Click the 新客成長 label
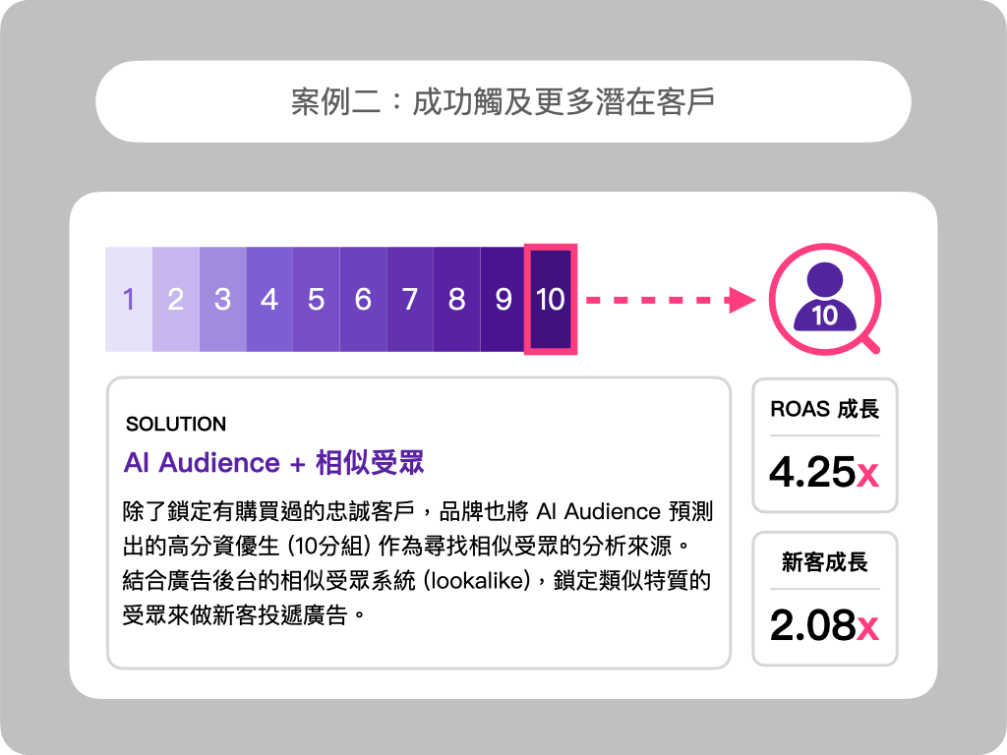1007x755 pixels. pos(825,561)
